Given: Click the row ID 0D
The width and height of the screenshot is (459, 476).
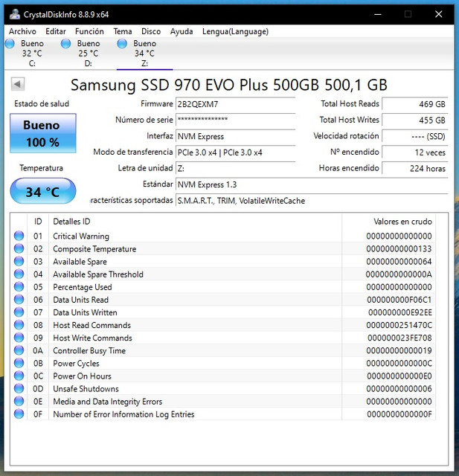Looking at the screenshot, I should coord(38,389).
